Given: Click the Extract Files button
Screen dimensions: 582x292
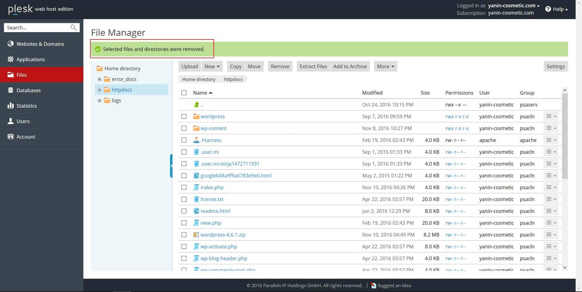Looking at the screenshot, I should (x=313, y=66).
